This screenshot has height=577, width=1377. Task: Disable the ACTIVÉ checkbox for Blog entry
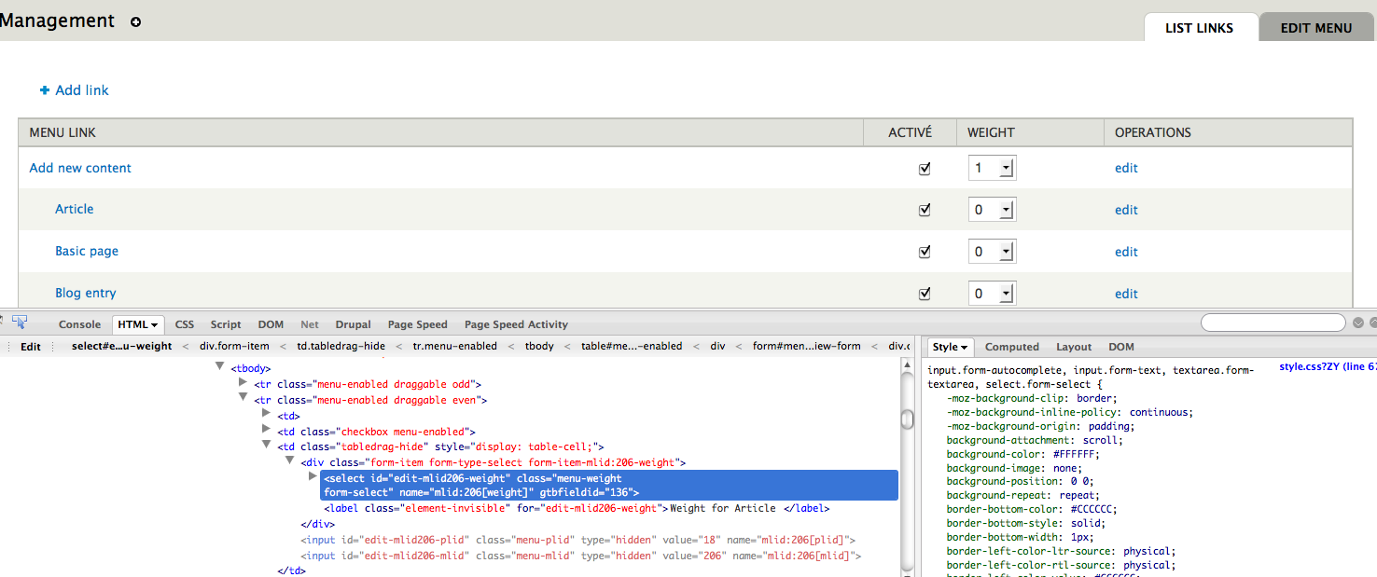click(x=925, y=293)
